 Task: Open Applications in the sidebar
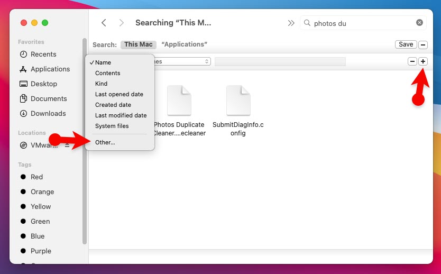(x=50, y=69)
